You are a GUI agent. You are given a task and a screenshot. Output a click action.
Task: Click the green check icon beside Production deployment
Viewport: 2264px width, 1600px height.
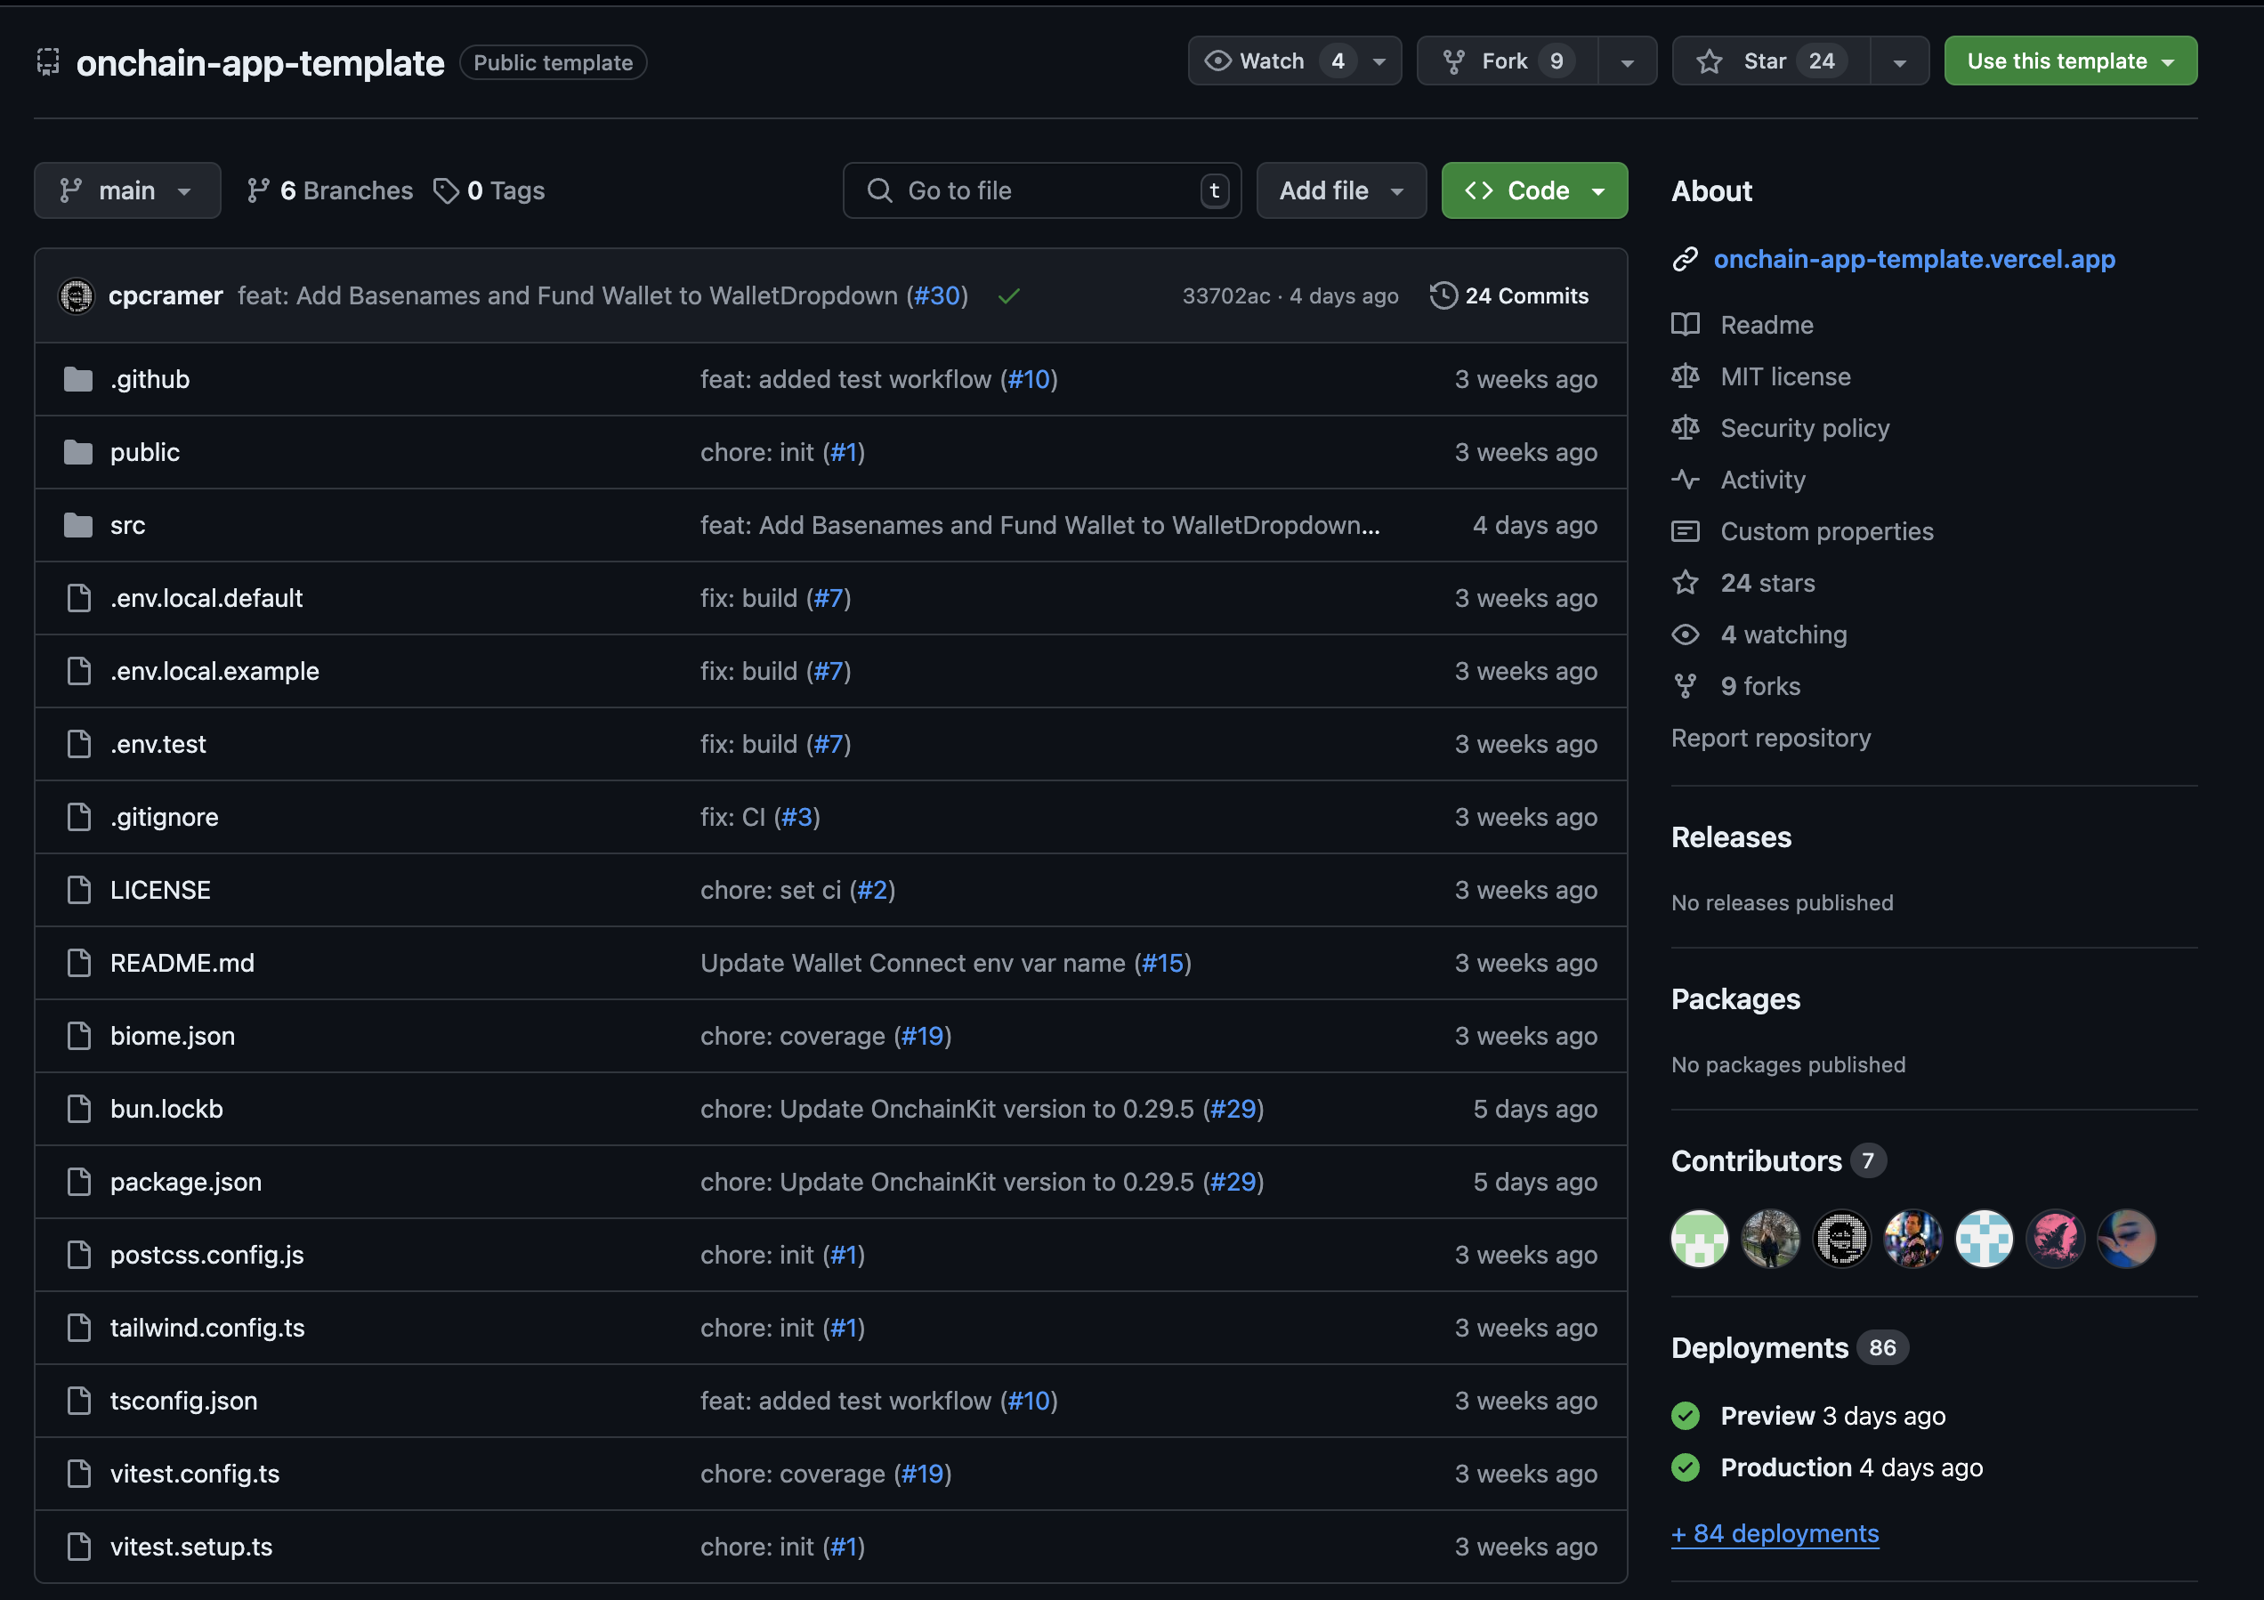[x=1686, y=1468]
